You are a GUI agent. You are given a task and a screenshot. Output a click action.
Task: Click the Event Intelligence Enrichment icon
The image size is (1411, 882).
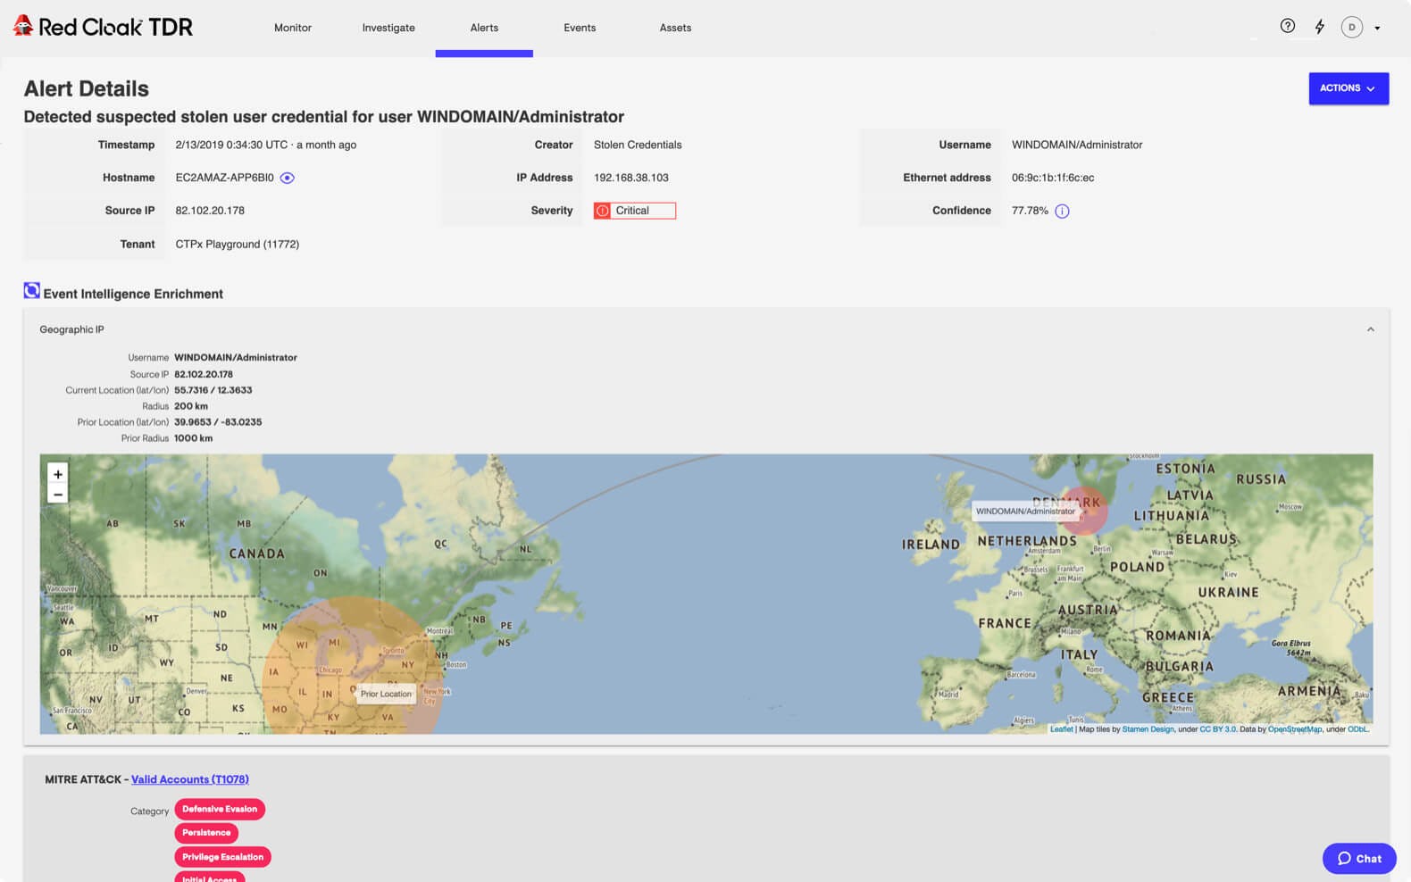click(31, 290)
